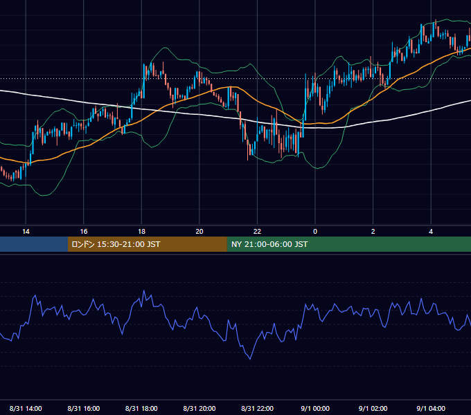471x415 pixels.
Task: Click the 8/31 20:00 label on oscillator axis
Action: [199, 408]
